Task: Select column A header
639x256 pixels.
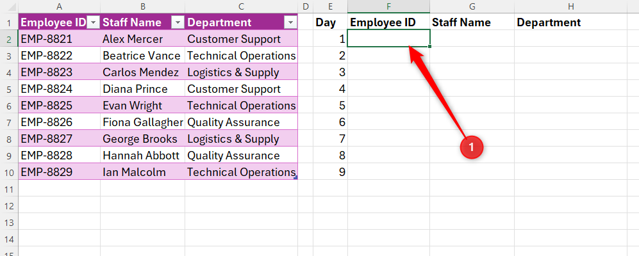Action: pos(60,6)
